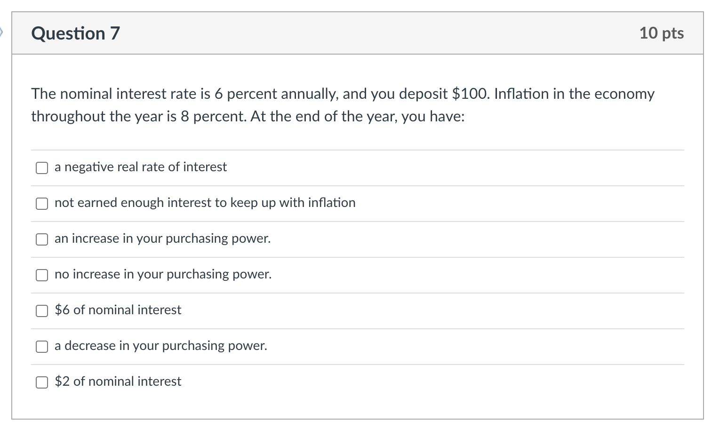Click the label text 'an increase in your purchasing power.'

[162, 238]
